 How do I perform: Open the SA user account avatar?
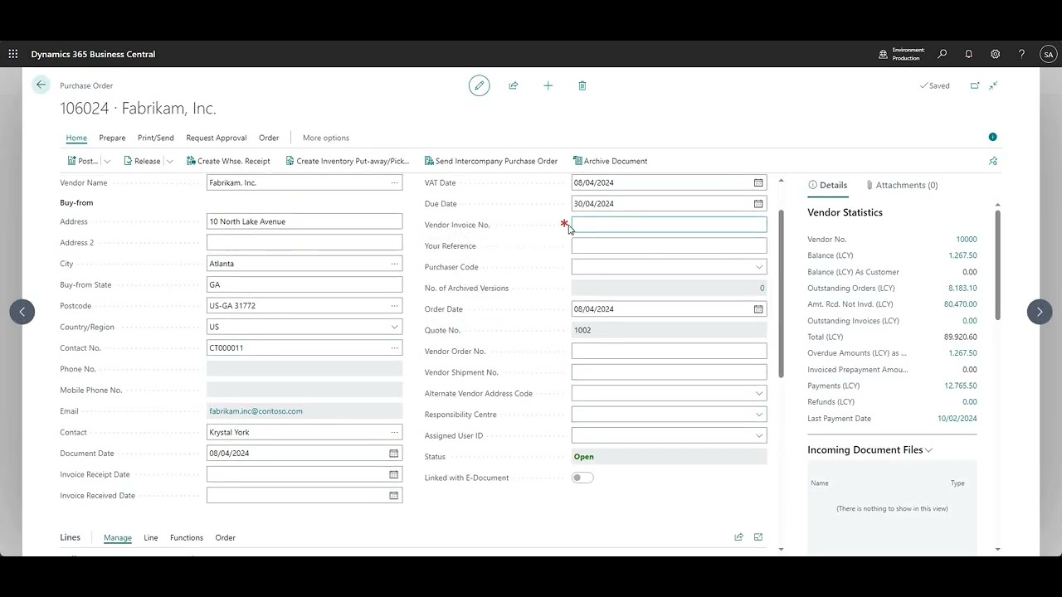click(x=1049, y=55)
